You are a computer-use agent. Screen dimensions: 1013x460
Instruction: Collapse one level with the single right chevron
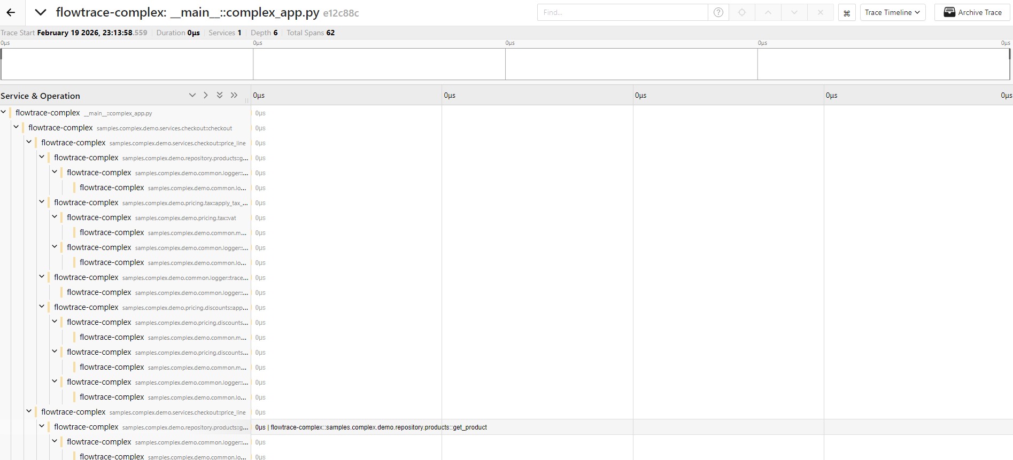click(206, 95)
